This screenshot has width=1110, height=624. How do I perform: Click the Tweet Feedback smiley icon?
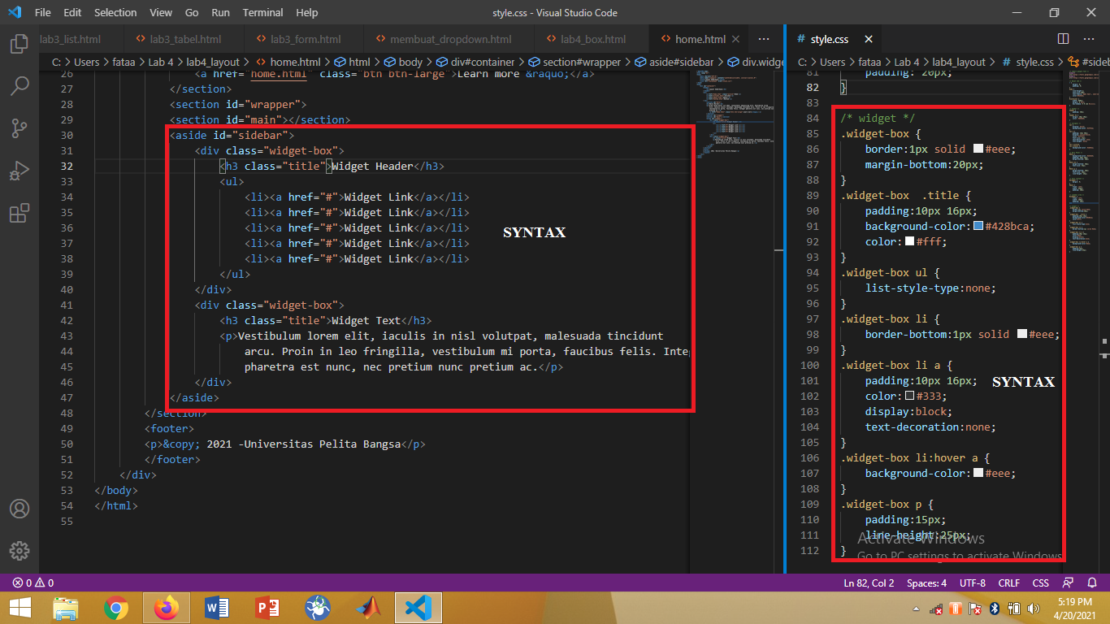click(x=1067, y=583)
